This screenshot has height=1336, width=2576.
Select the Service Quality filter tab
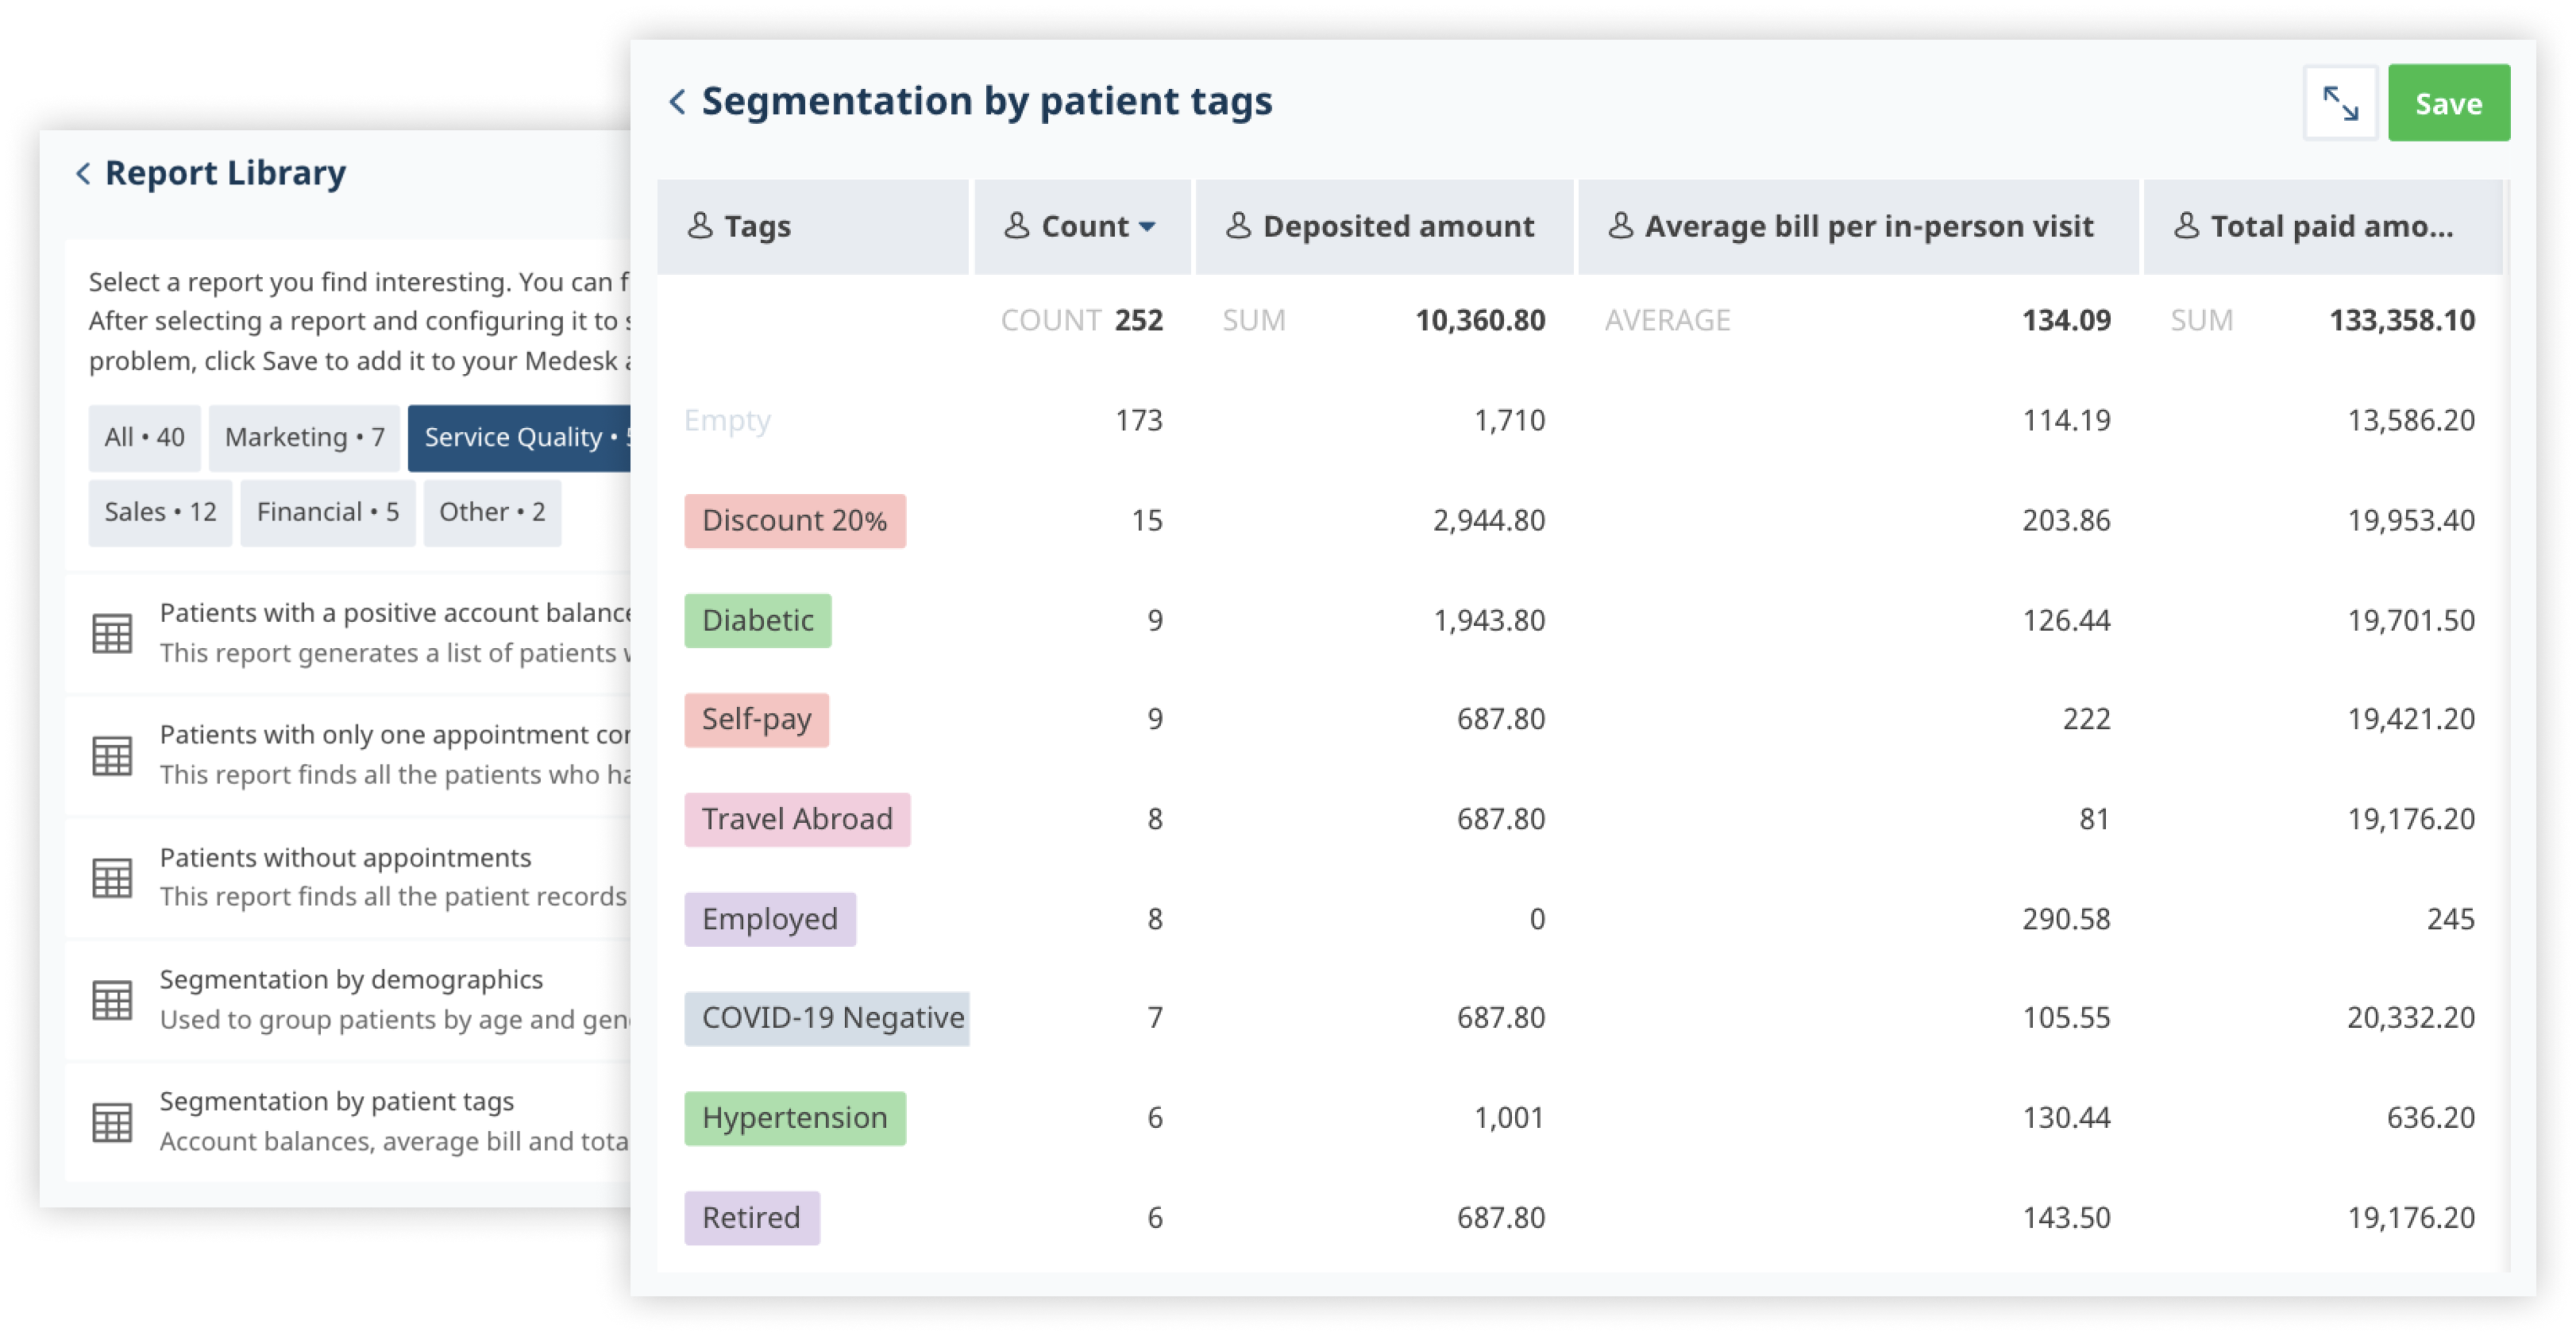click(x=519, y=438)
